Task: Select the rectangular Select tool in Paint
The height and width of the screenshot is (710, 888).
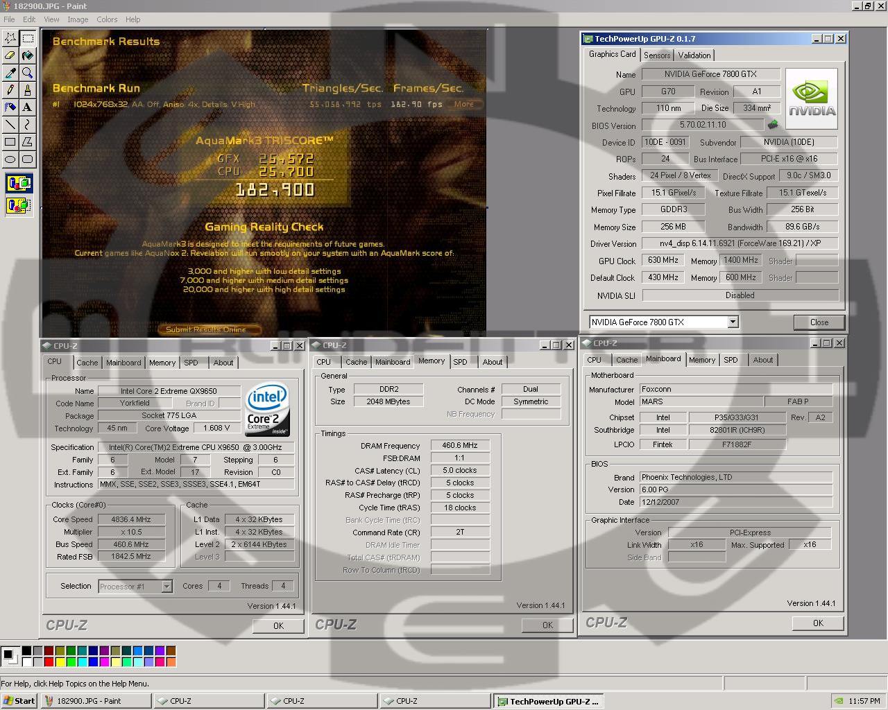Action: click(x=28, y=38)
